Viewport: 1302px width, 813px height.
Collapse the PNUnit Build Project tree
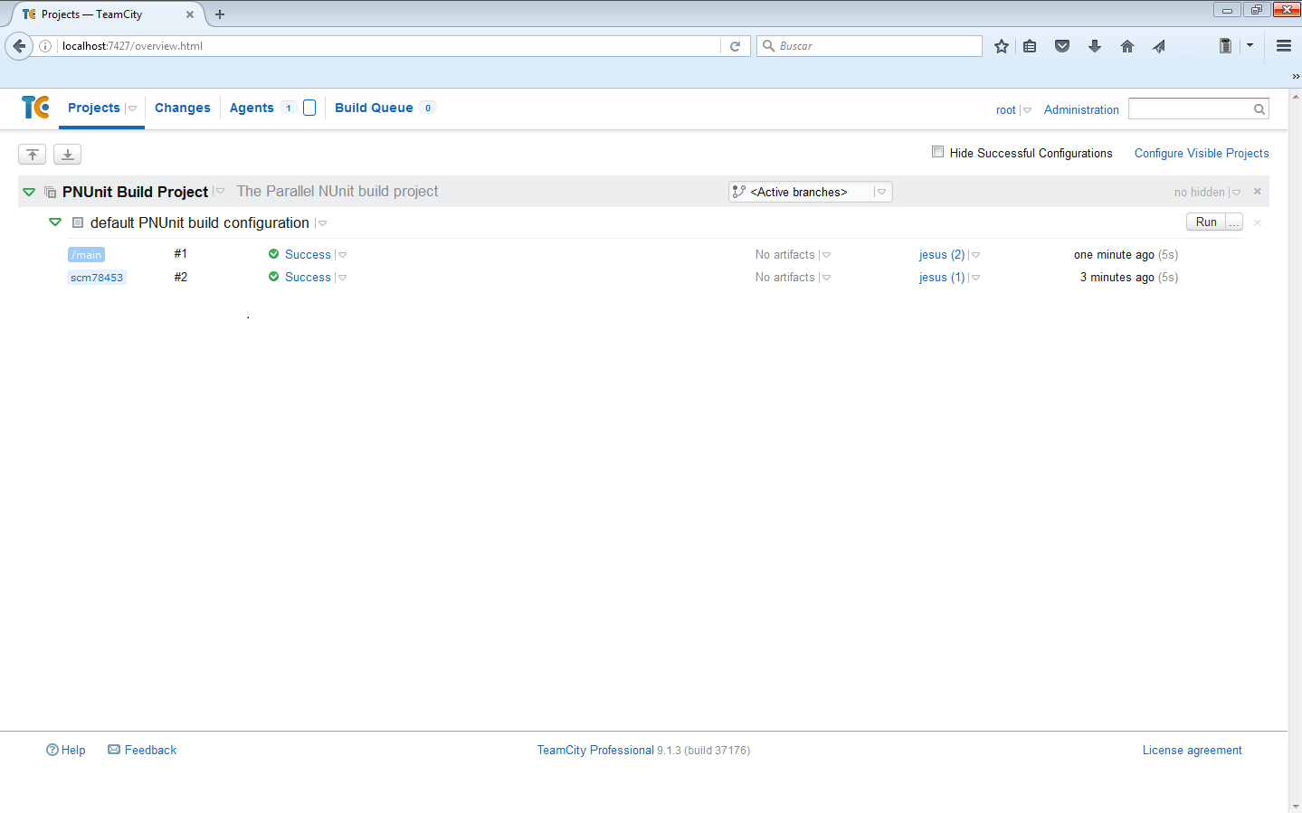pos(29,192)
